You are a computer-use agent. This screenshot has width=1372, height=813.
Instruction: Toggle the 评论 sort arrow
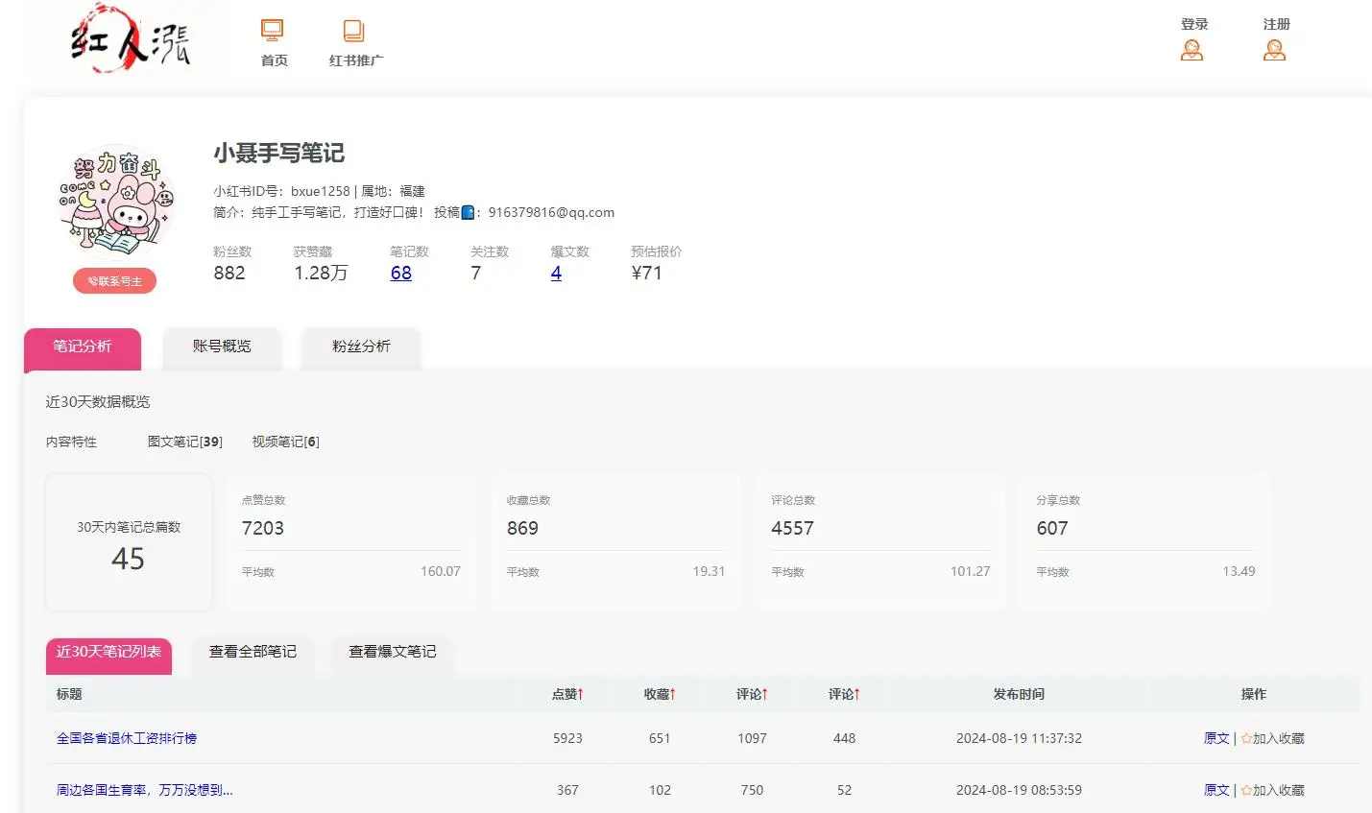[x=766, y=694]
